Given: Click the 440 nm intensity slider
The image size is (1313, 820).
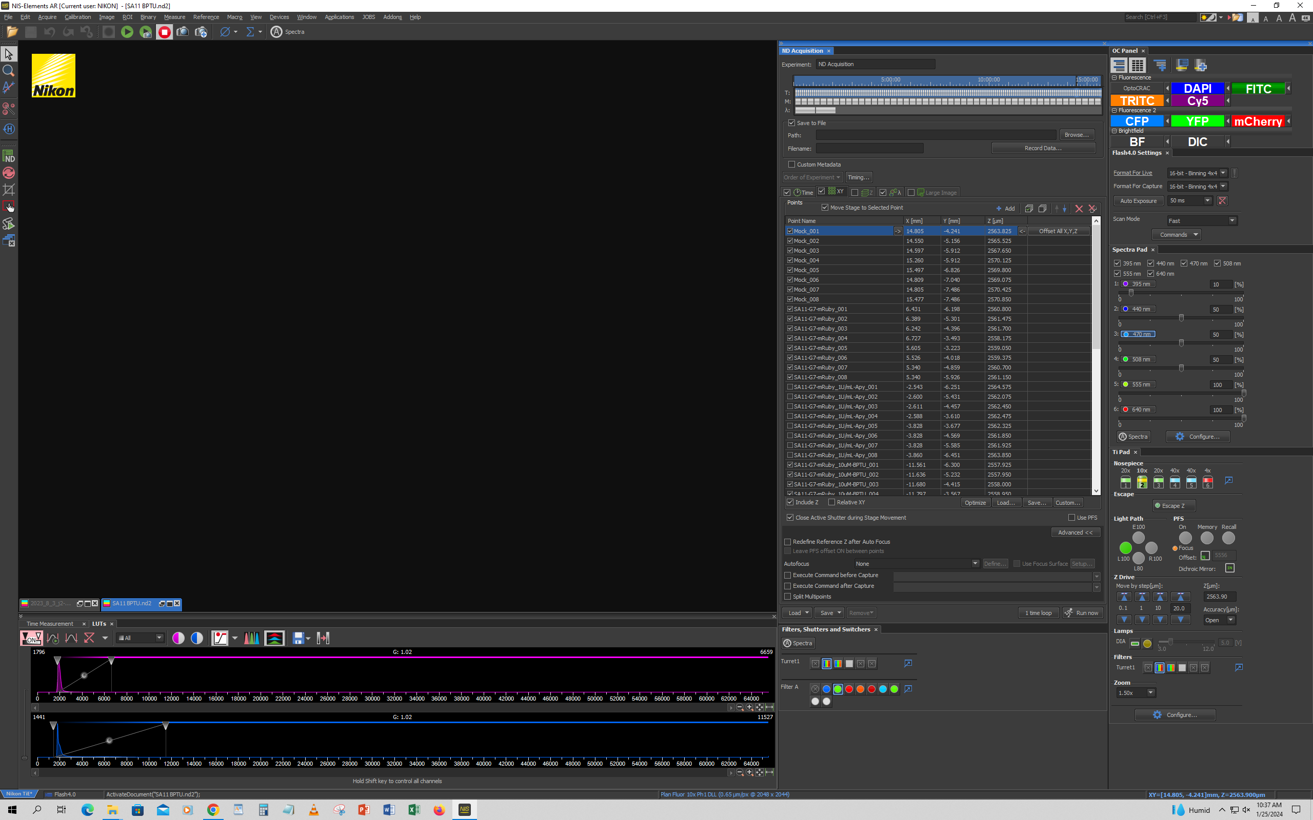Looking at the screenshot, I should (x=1181, y=318).
